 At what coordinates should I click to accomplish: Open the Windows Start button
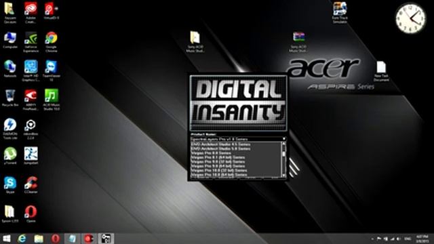pyautogui.click(x=6, y=239)
